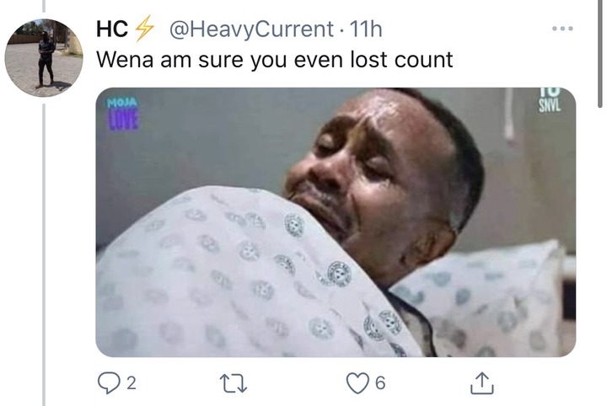Click the like count number 6
607x406 pixels.
click(380, 383)
